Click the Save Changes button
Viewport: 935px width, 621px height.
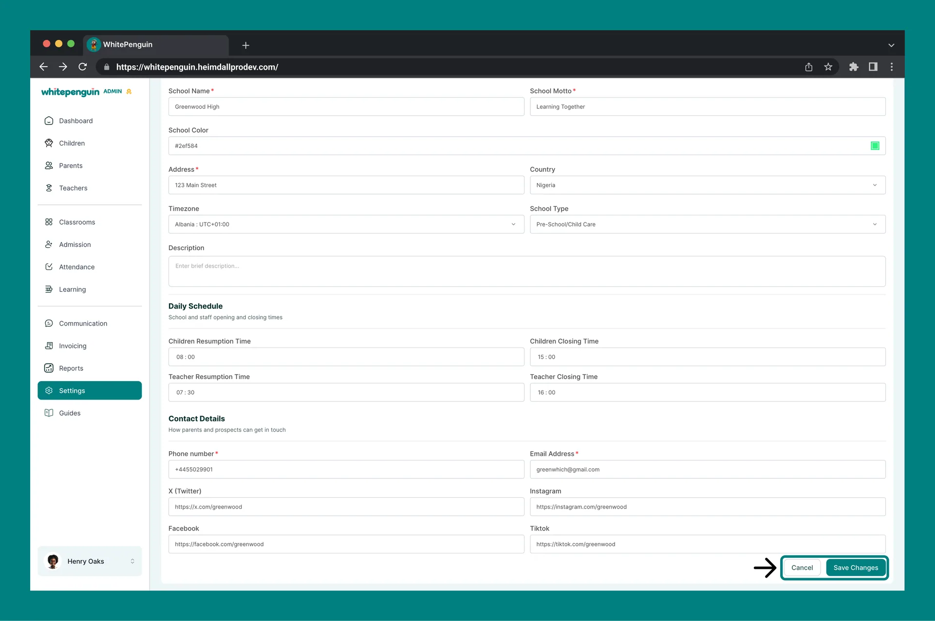pos(856,567)
